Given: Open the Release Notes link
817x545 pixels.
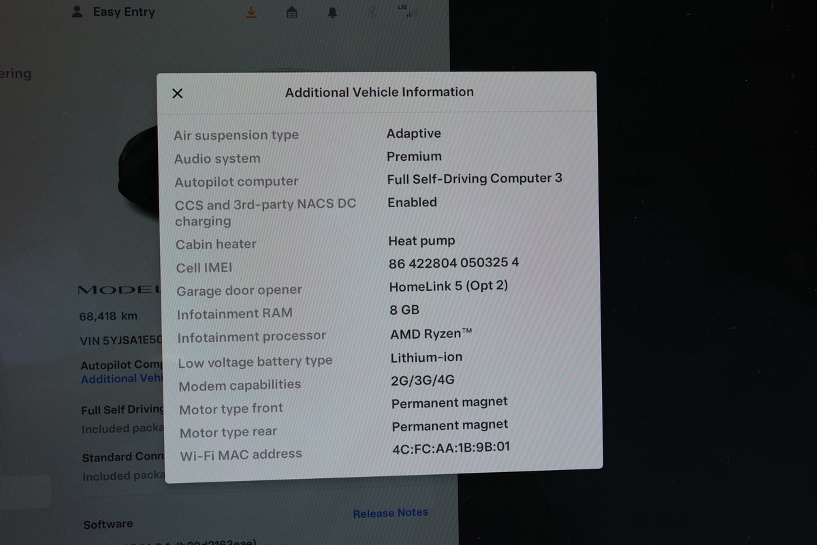Looking at the screenshot, I should point(390,513).
